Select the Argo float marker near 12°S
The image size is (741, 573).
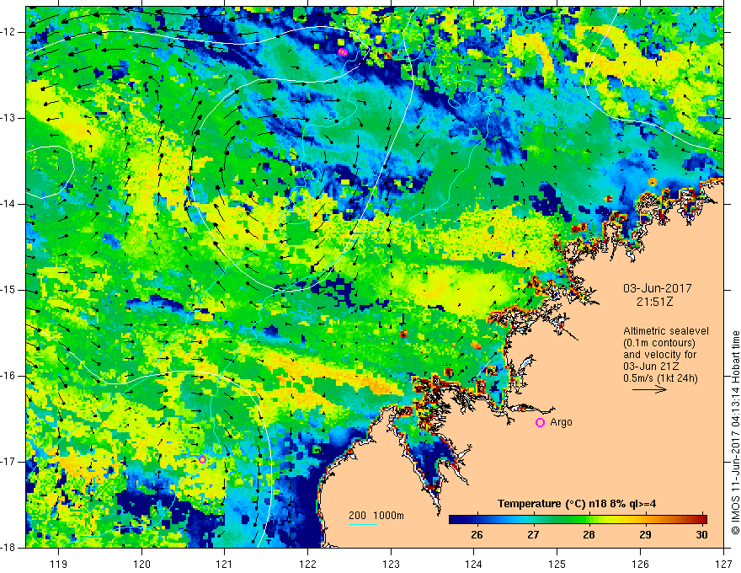pyautogui.click(x=343, y=52)
